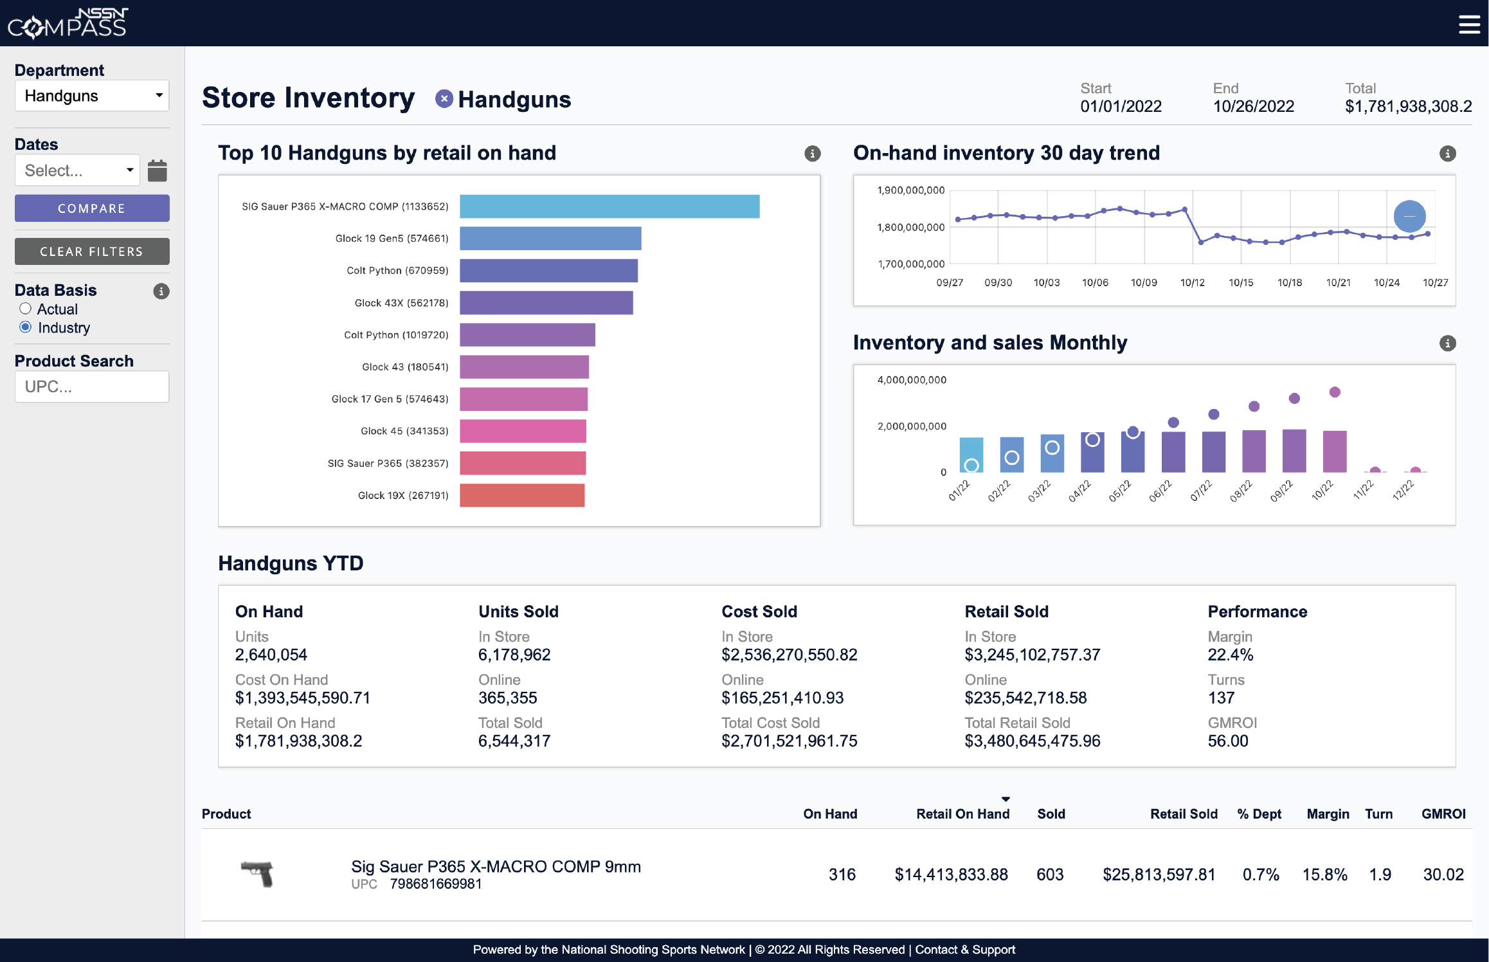Viewport: 1489px width, 962px height.
Task: Click the Start date 01/01/2022
Action: point(1121,107)
